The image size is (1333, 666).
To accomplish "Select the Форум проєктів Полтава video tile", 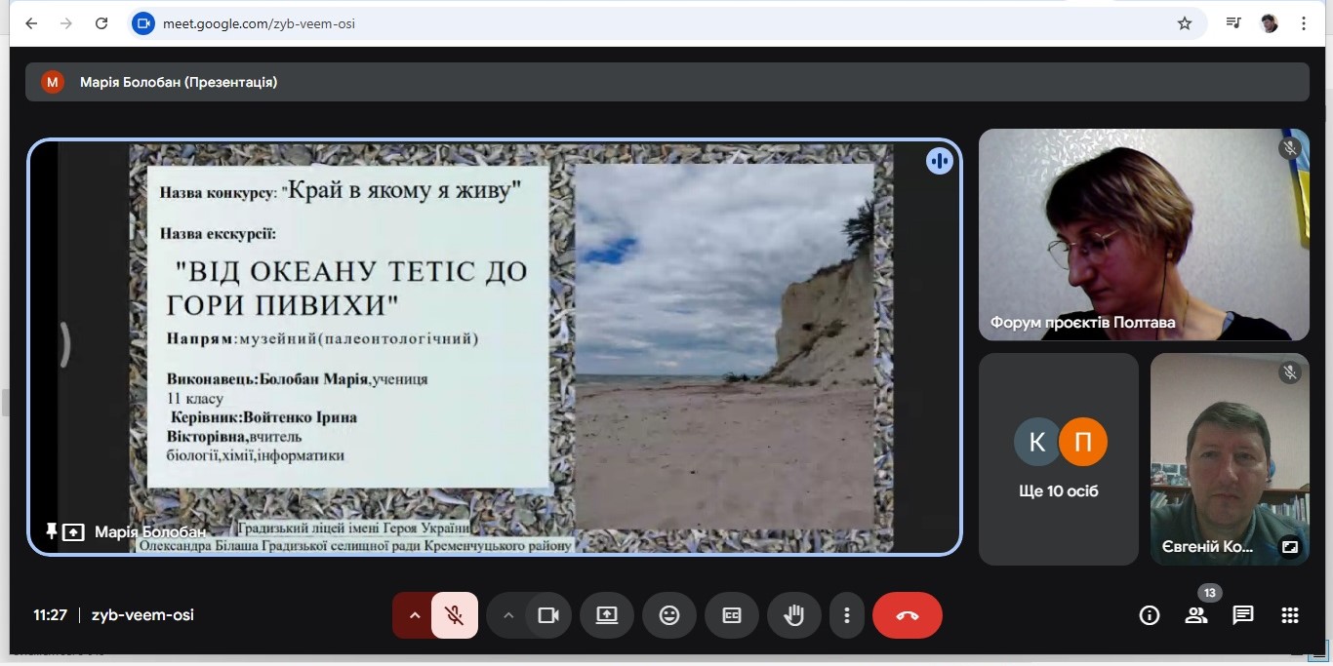I will [x=1144, y=235].
